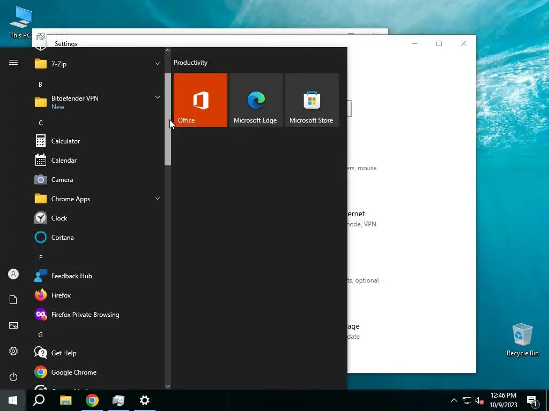Click the letter B section header
Screen dimensions: 549x411
coord(40,84)
